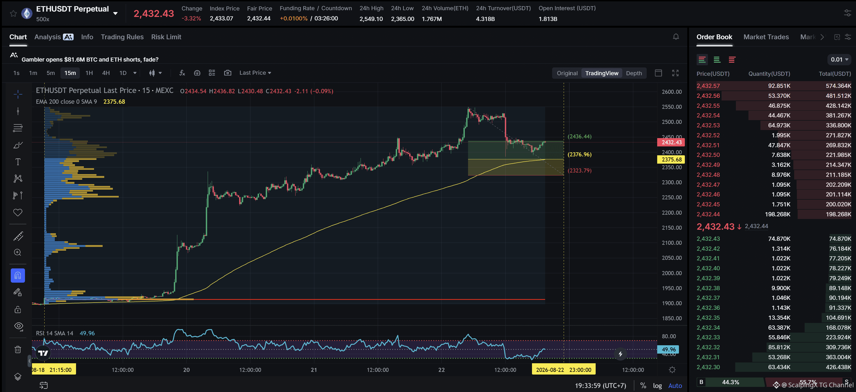Open the object tree layers icon
The height and width of the screenshot is (392, 856).
[x=18, y=377]
